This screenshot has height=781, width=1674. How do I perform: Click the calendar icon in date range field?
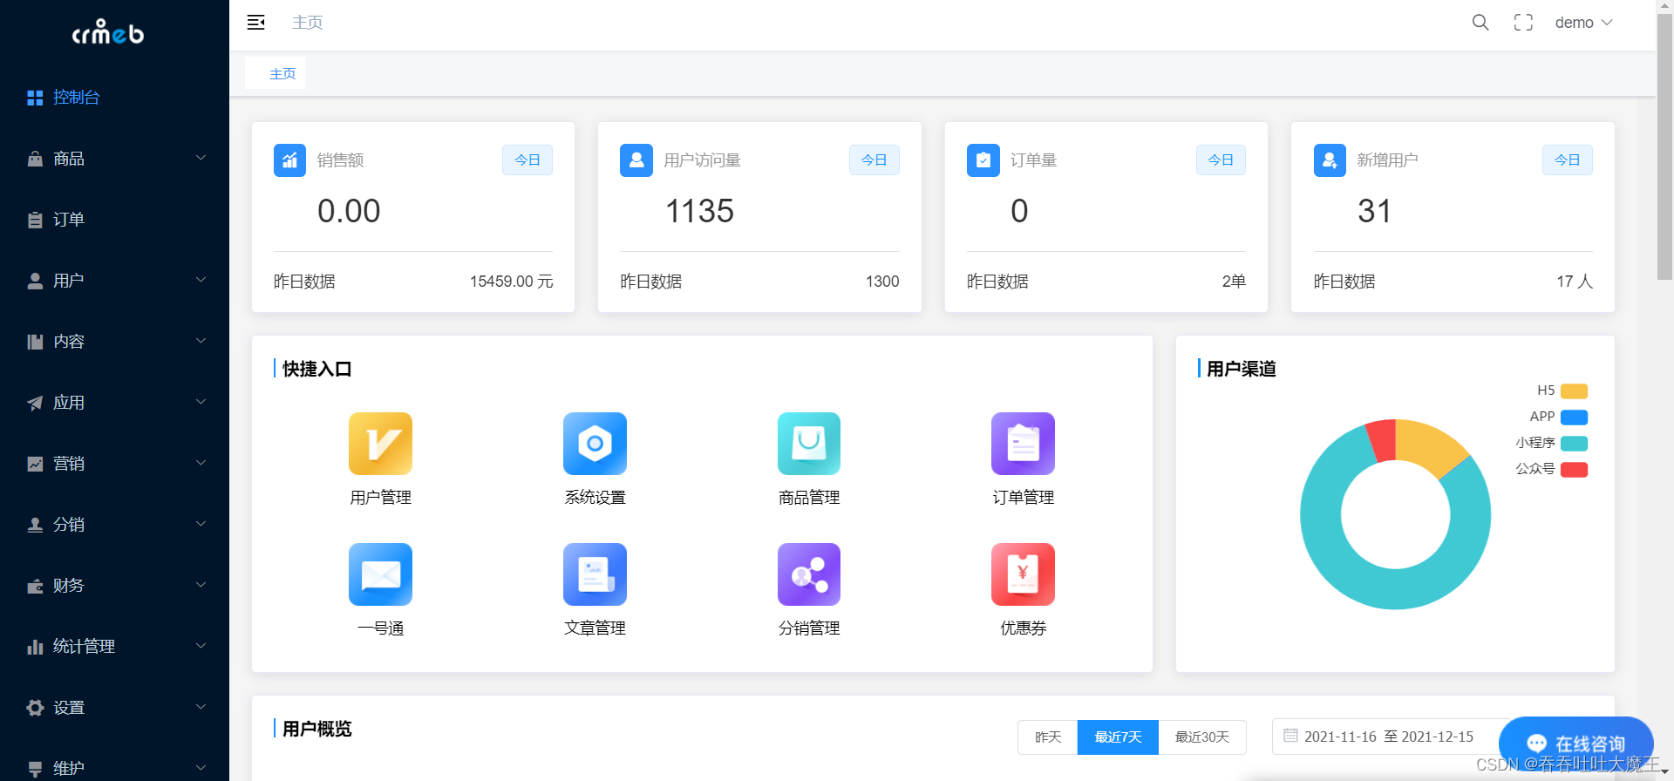(1290, 736)
